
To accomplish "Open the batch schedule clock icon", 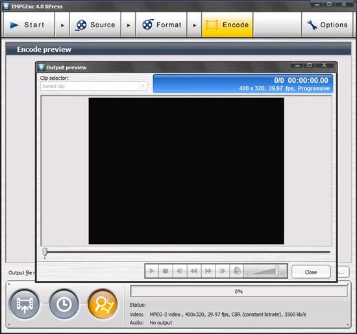I will tap(64, 304).
